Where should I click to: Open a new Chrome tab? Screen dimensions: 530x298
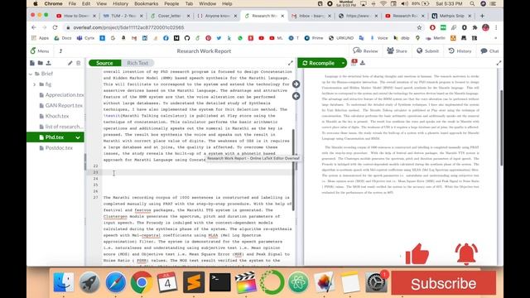coord(482,16)
